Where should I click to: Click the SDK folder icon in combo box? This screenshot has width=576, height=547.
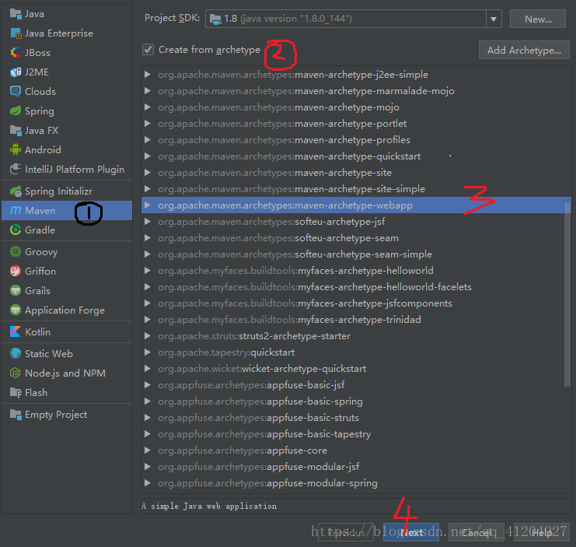(215, 19)
